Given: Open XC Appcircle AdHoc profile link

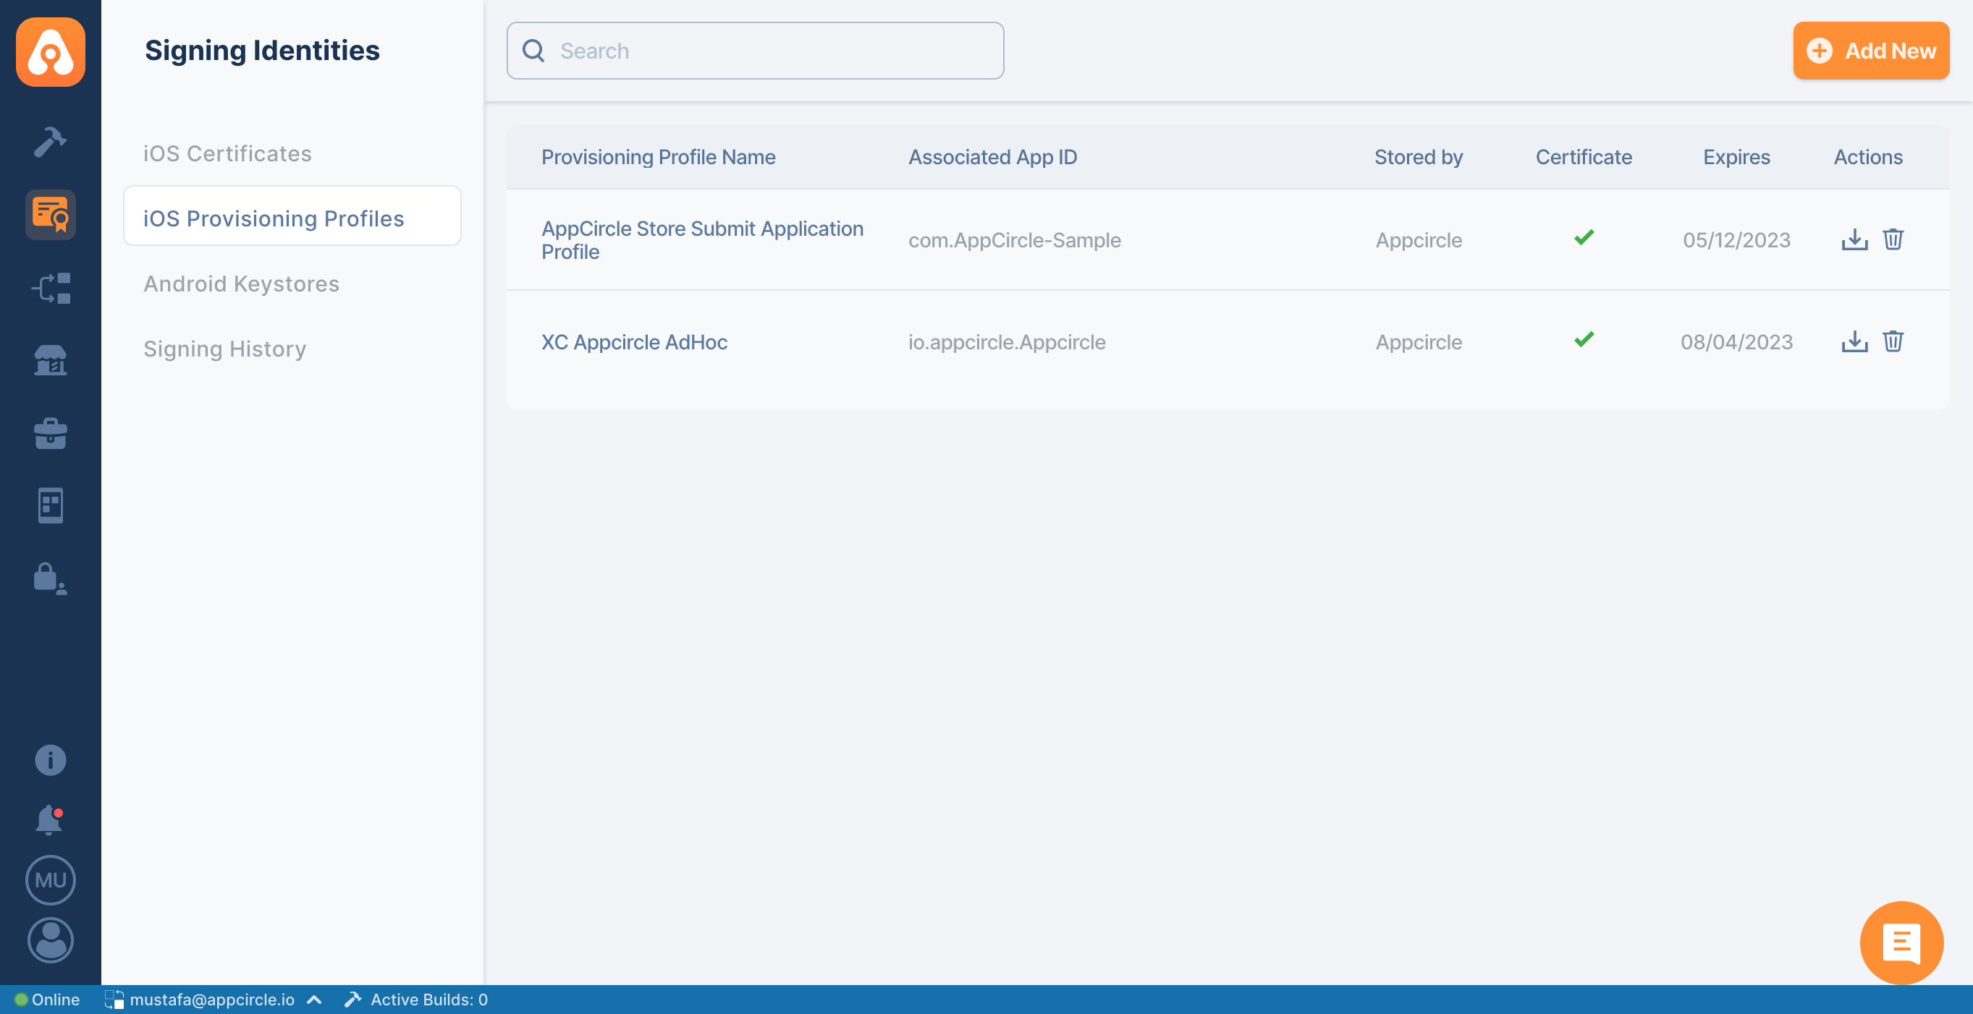Looking at the screenshot, I should [634, 341].
